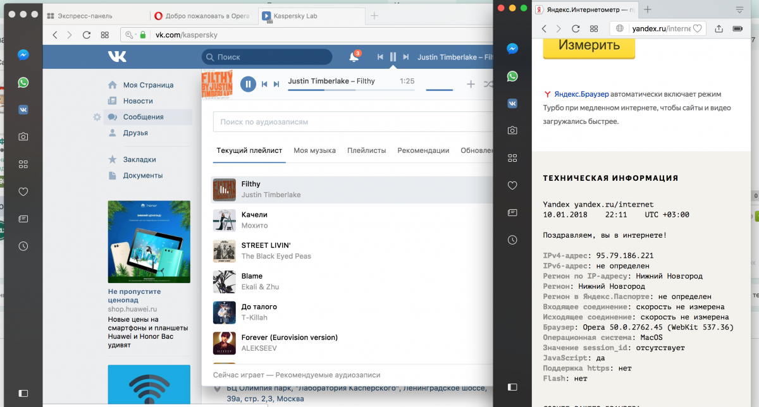Adjust audio player volume slider

point(440,90)
